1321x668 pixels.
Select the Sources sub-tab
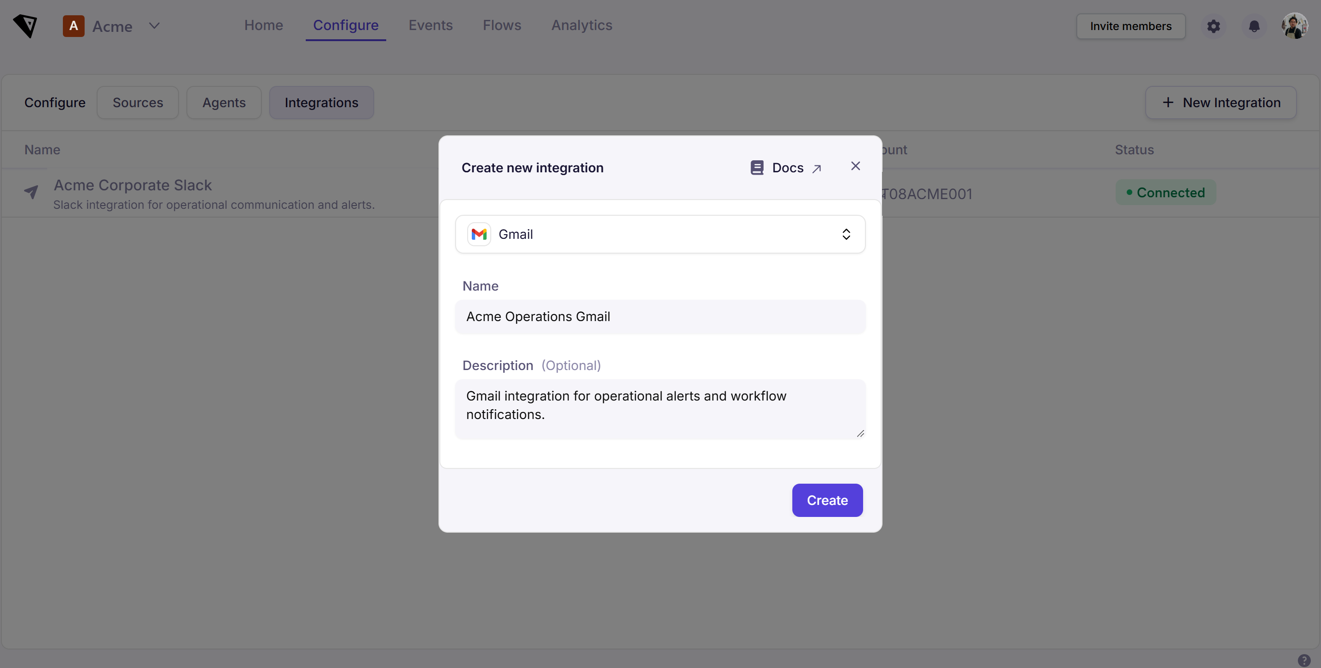[137, 103]
